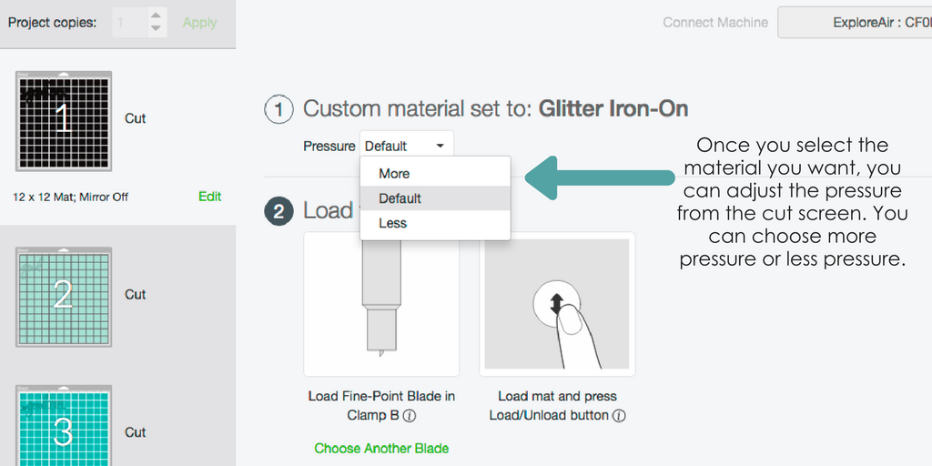The image size is (932, 466).
Task: Click the Load/Unload arrow button illustration
Action: [557, 304]
